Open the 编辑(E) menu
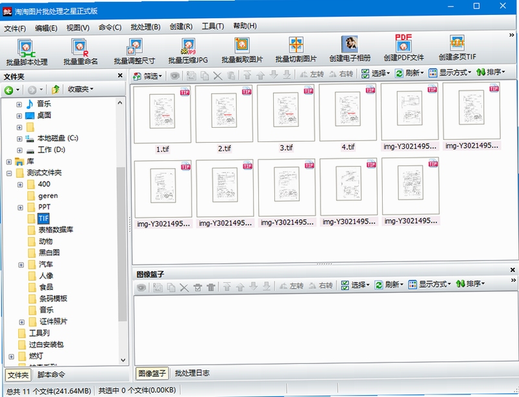The height and width of the screenshot is (397, 519). pos(46,29)
